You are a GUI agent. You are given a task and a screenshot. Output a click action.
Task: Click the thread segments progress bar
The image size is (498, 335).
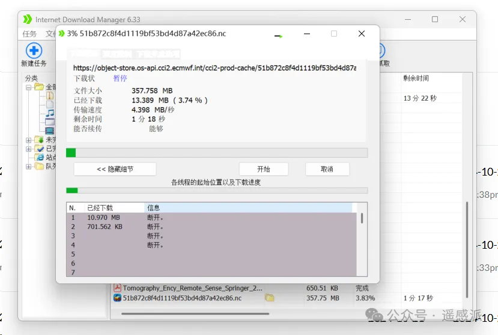[217, 191]
